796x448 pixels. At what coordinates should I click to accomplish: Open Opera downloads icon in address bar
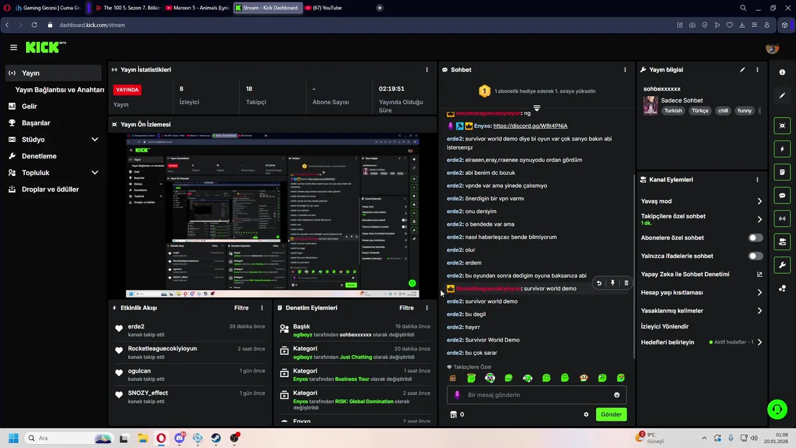click(x=742, y=25)
